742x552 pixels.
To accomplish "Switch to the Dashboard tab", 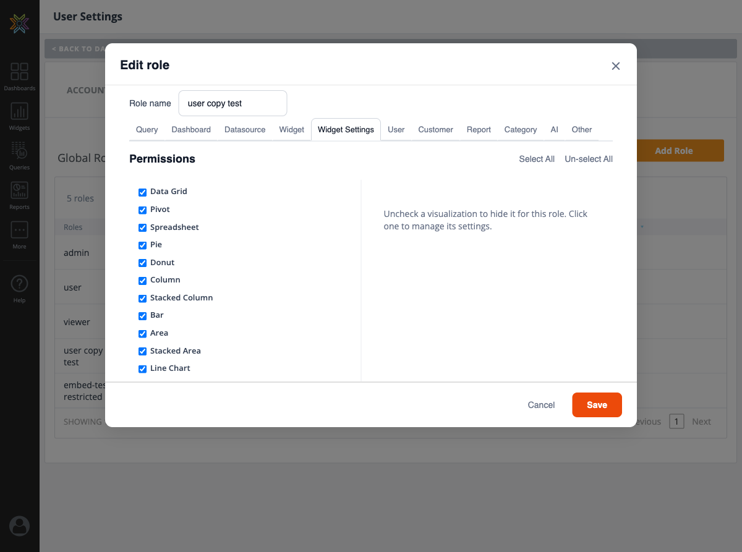I will pyautogui.click(x=191, y=130).
